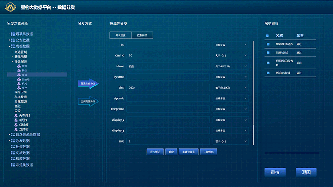Open the gml_id operator dropdown 大于(>)
Viewport: 333px width, 187px height.
pyautogui.click(x=230, y=55)
